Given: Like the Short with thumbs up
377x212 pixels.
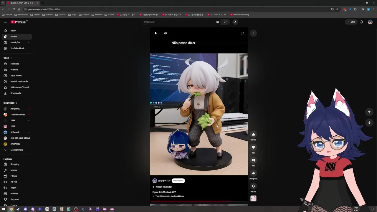Looking at the screenshot, I should point(253,134).
